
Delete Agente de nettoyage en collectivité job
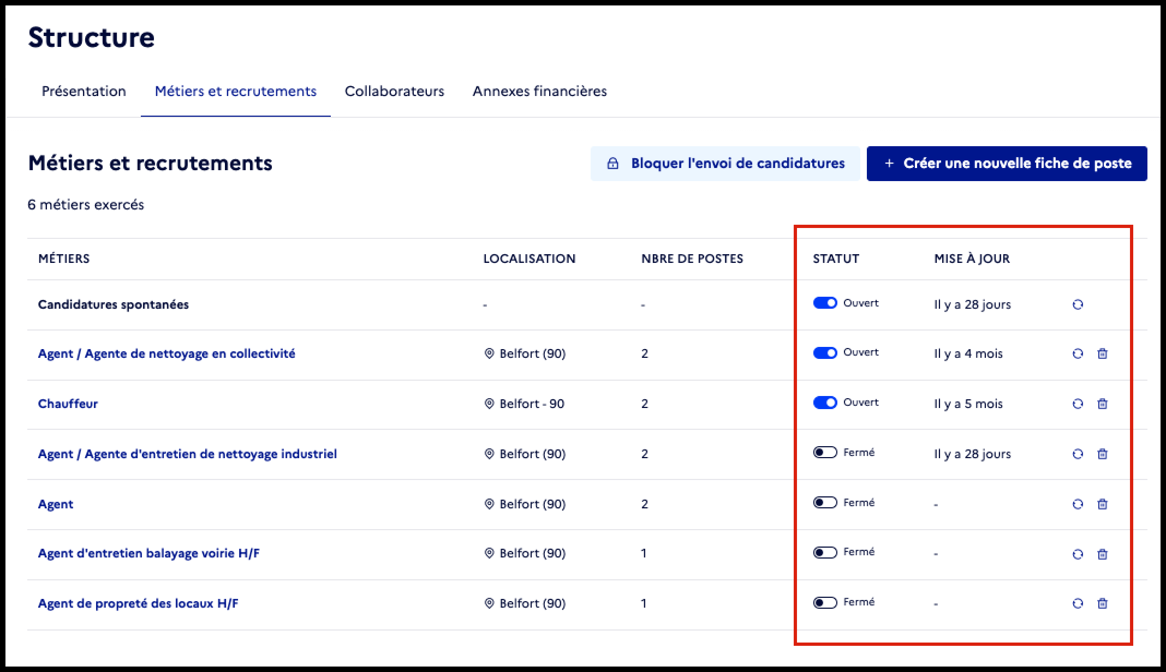[1102, 353]
